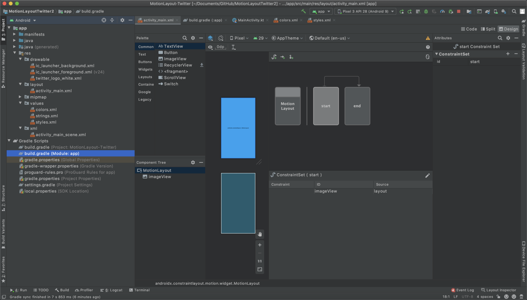Click the Create ConstraintSet icon in motion editor
Image resolution: width=527 pixels, height=300 pixels.
pyautogui.click(x=274, y=57)
